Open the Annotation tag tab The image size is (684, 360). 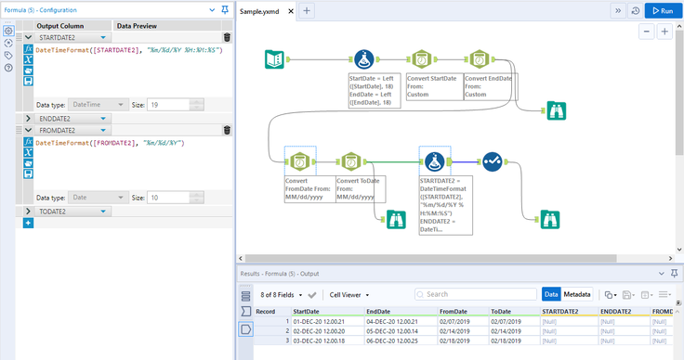[x=8, y=56]
